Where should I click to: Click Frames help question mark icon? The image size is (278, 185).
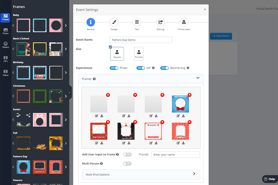click(94, 79)
